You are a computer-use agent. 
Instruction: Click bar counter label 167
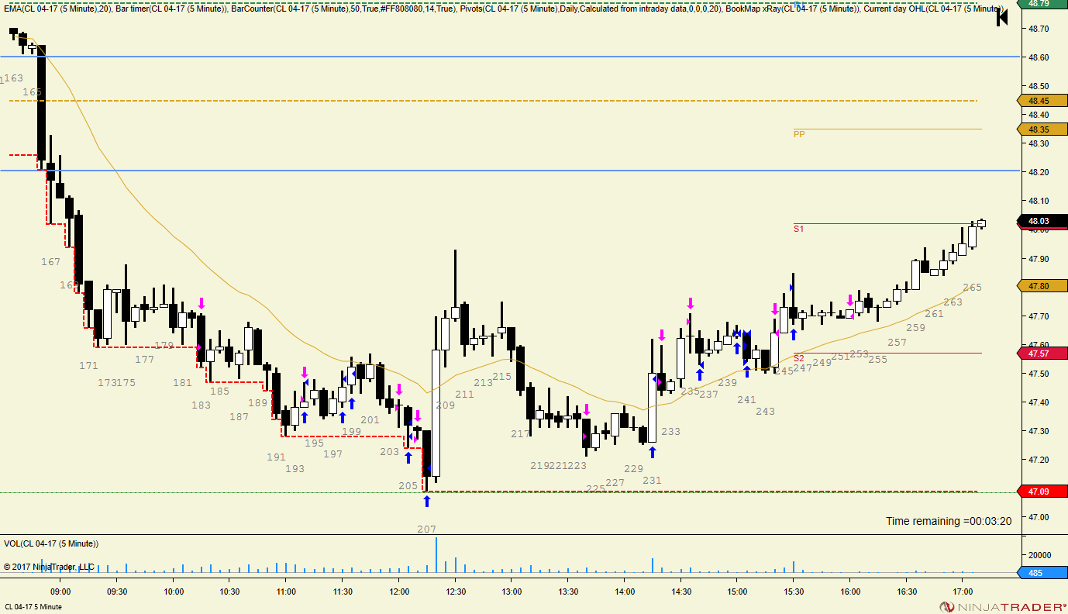coord(50,263)
